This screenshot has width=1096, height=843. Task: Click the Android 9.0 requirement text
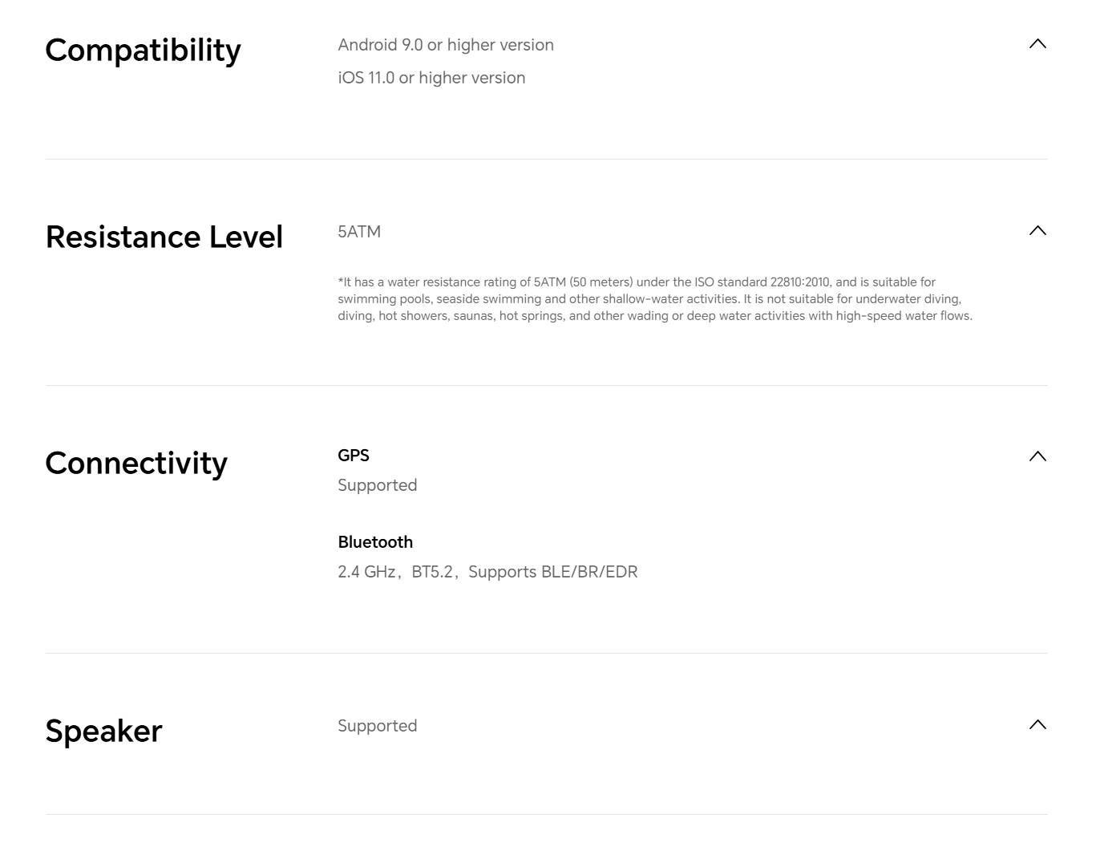coord(446,45)
